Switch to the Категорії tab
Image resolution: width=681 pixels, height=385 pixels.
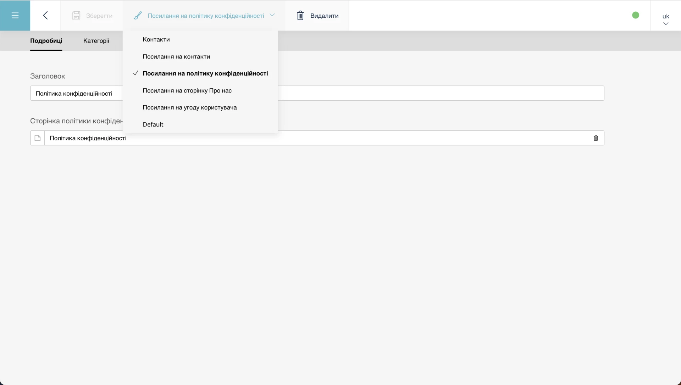tap(96, 41)
